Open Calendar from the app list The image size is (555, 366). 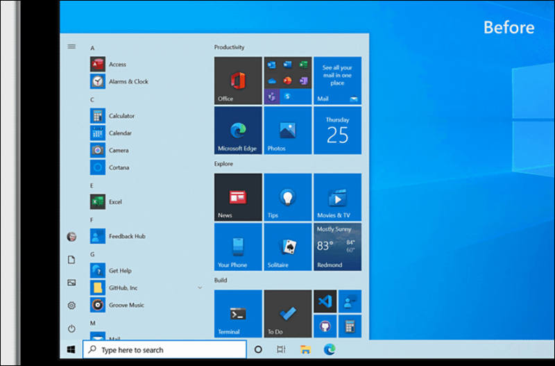point(111,133)
